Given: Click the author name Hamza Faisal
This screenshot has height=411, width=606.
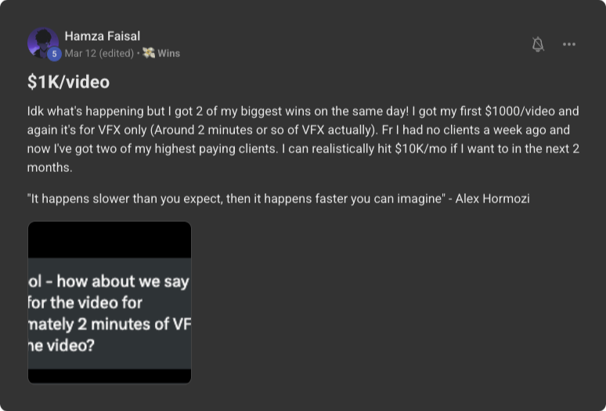Looking at the screenshot, I should pos(102,36).
